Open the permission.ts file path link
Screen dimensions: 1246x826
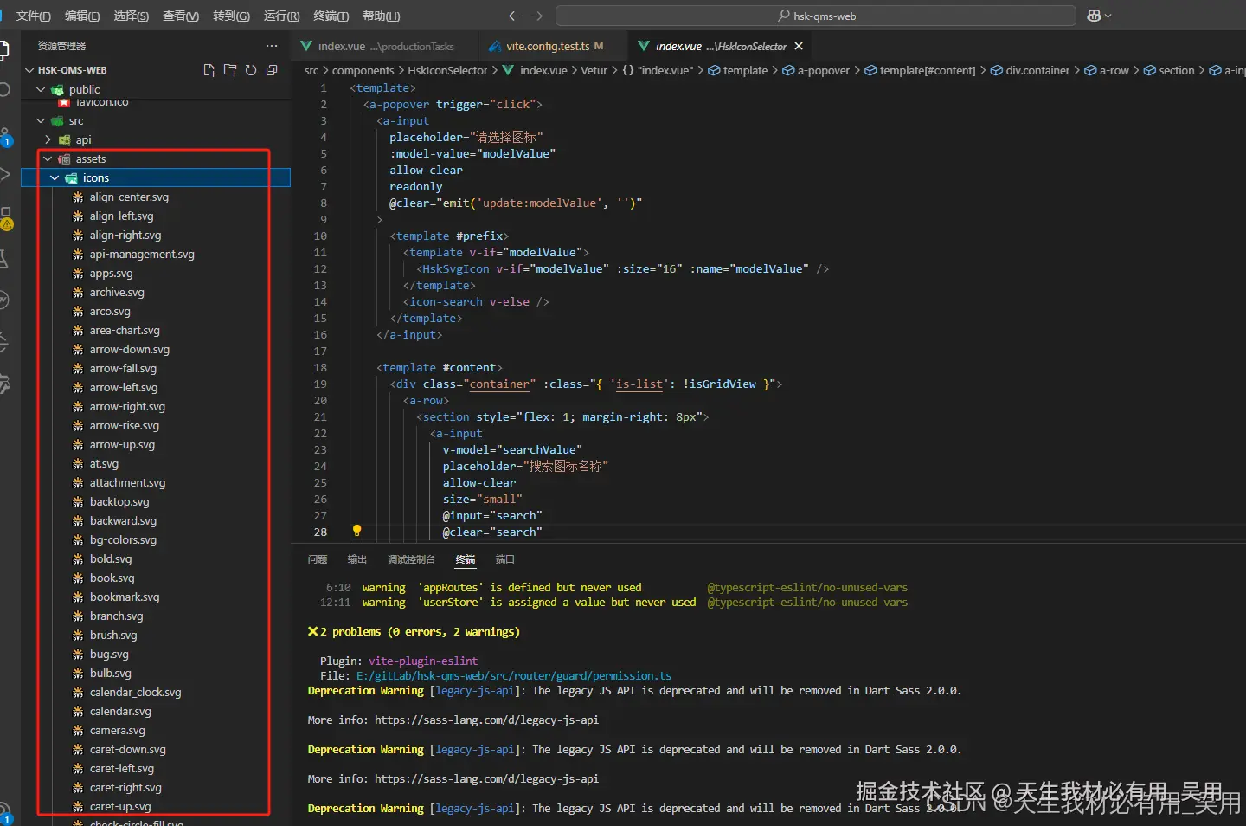point(514,675)
